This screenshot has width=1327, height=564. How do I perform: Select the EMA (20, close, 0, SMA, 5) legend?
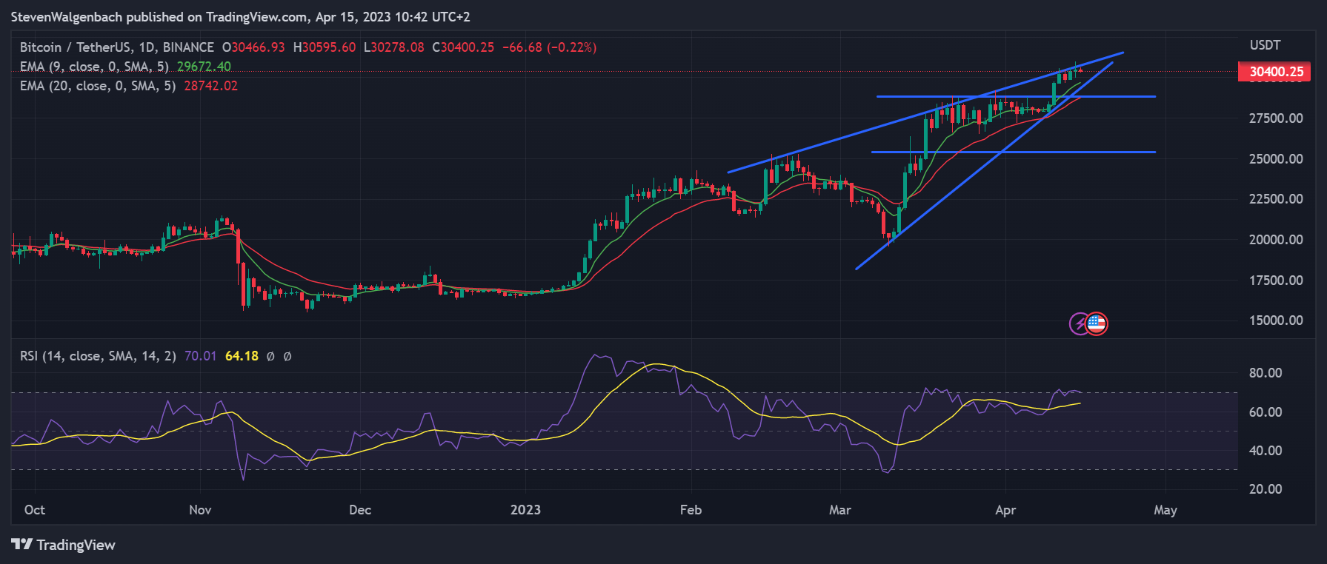coord(98,86)
